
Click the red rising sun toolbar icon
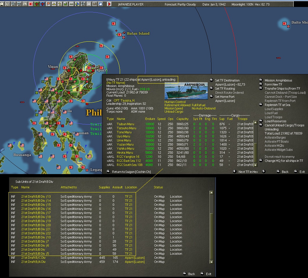31,4
